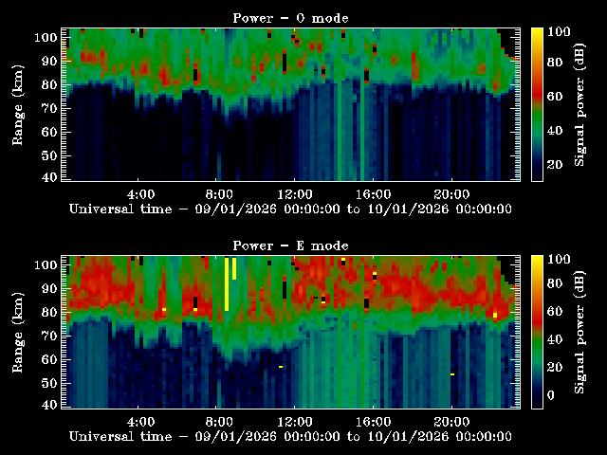Click the "Power - O mode" plot title

290,18
